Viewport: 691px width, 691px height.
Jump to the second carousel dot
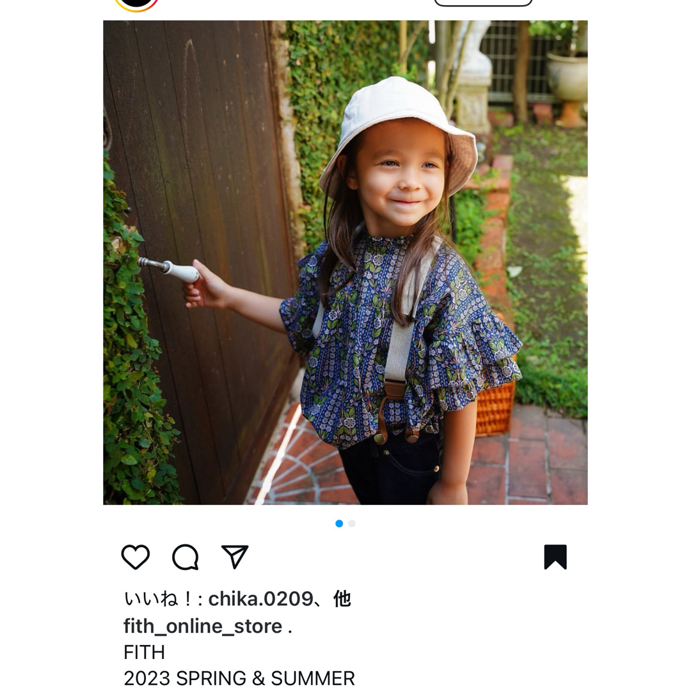[x=352, y=523]
